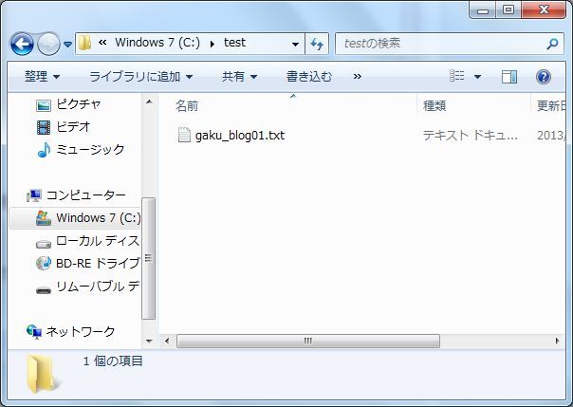Select ビデオ library in the navigation pane

73,127
